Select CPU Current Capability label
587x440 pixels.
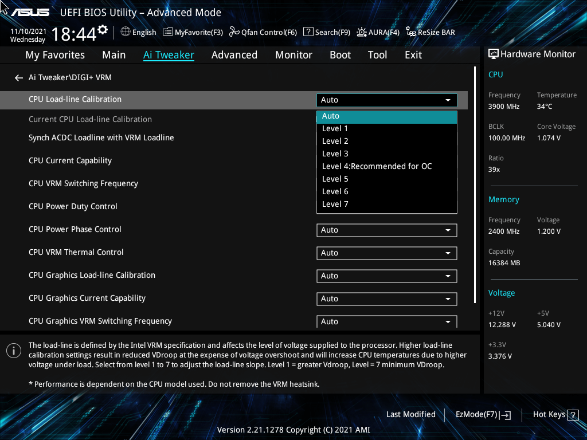tap(70, 161)
